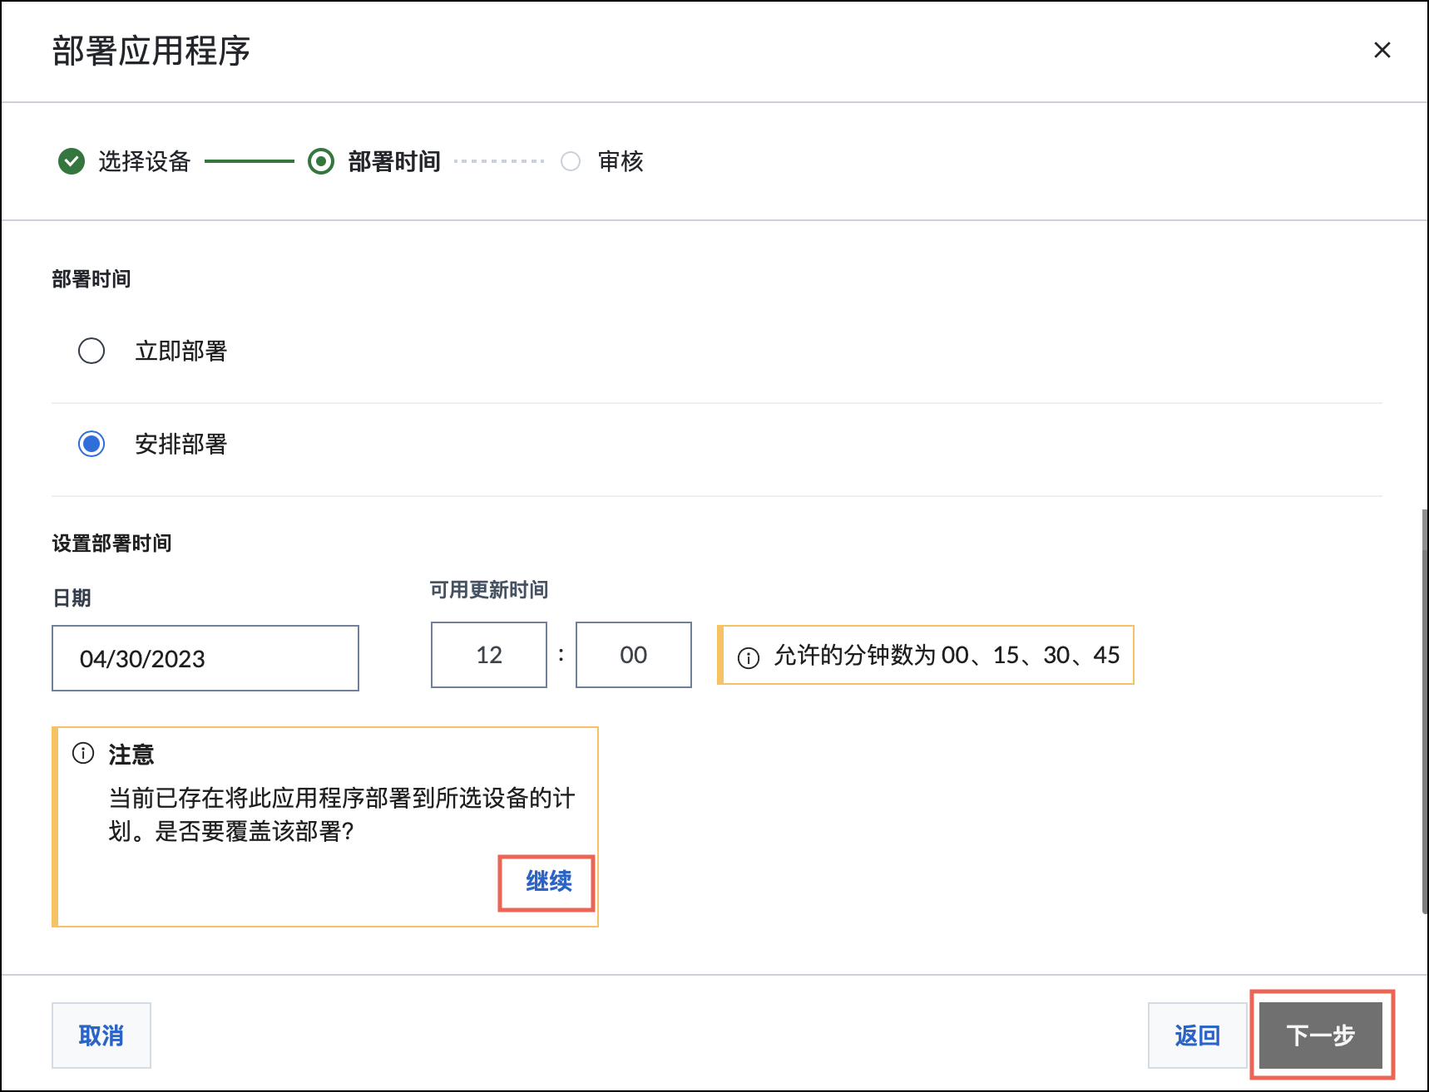Select the 部署时间 step label

(394, 161)
